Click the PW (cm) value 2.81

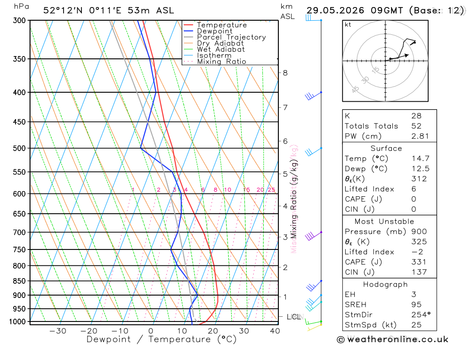[420, 136]
